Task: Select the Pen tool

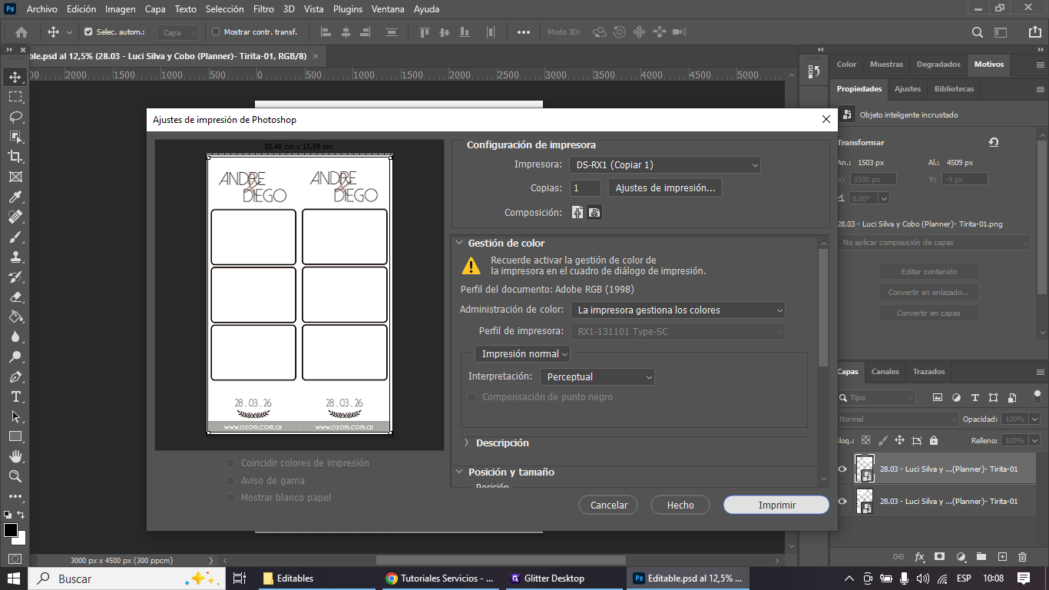Action: 15,376
